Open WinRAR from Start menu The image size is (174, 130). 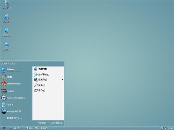[8, 91]
